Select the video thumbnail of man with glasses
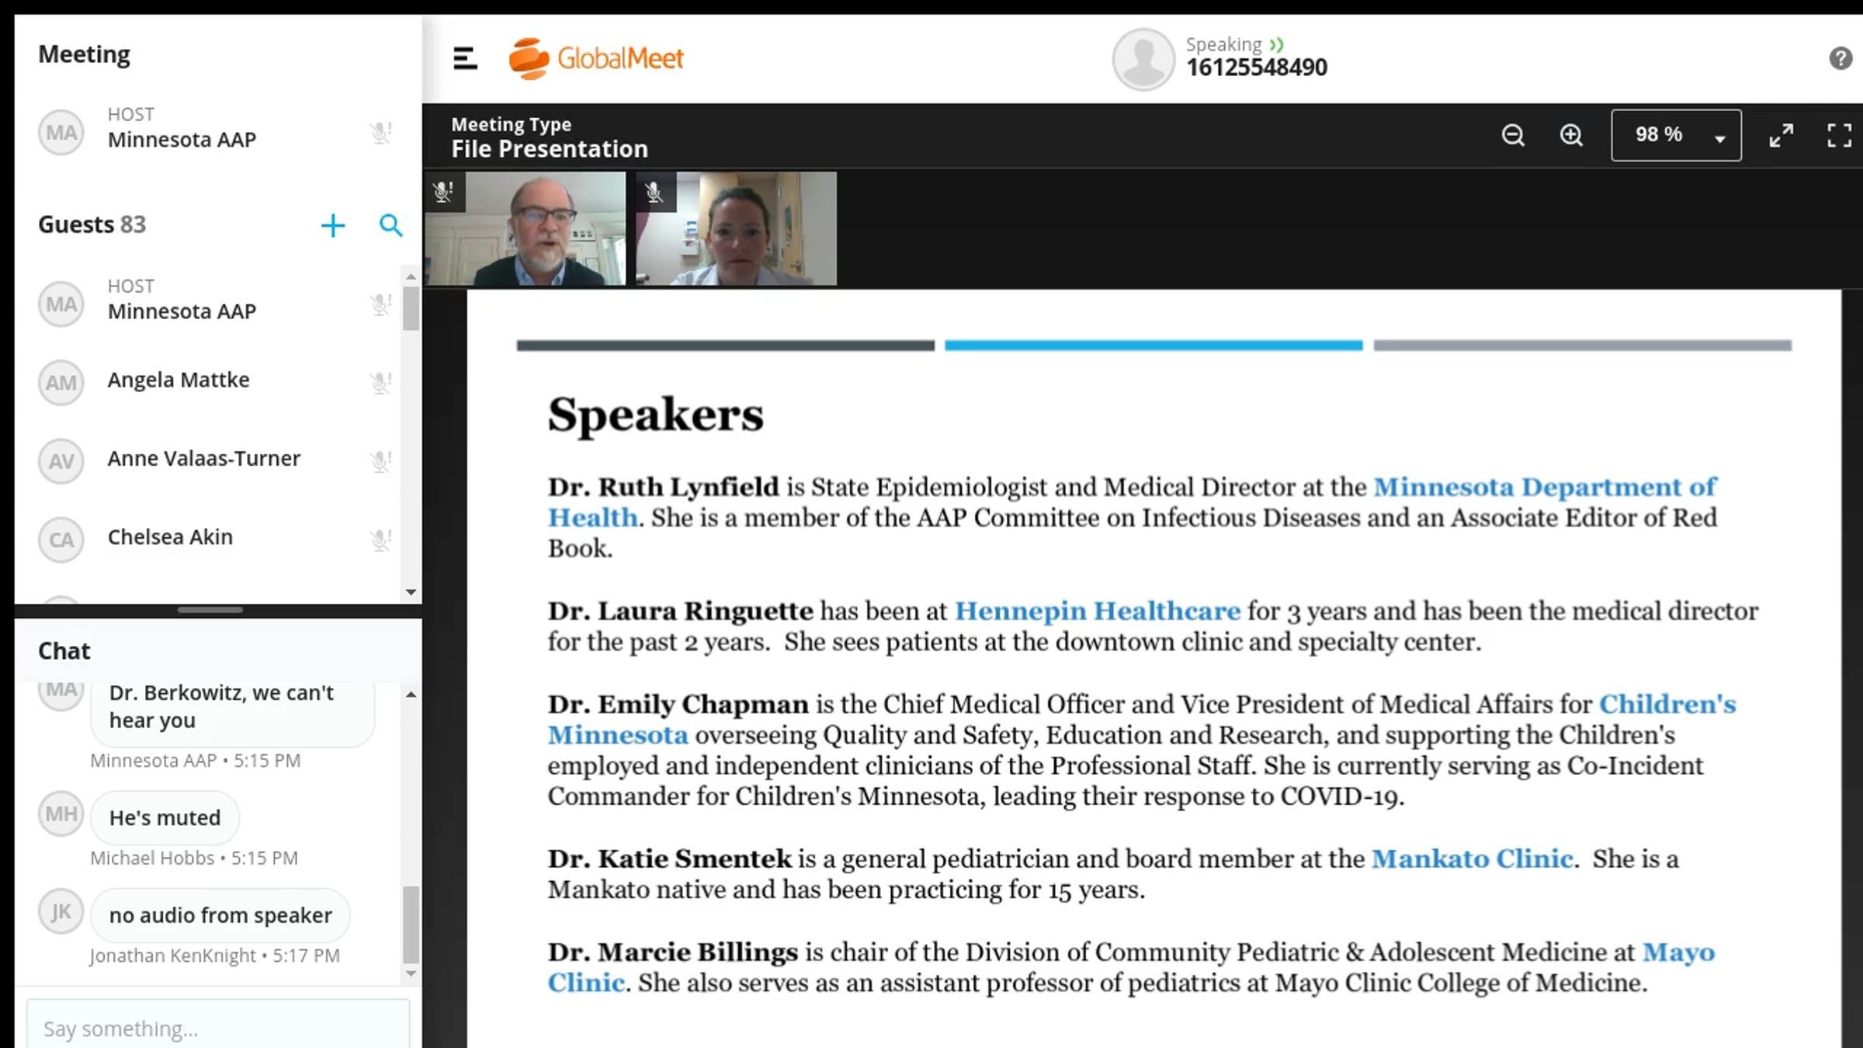This screenshot has height=1048, width=1863. coord(526,228)
